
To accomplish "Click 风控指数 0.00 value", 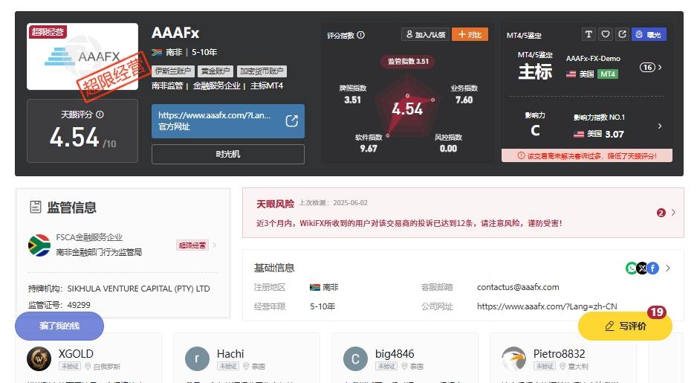I will [x=448, y=149].
